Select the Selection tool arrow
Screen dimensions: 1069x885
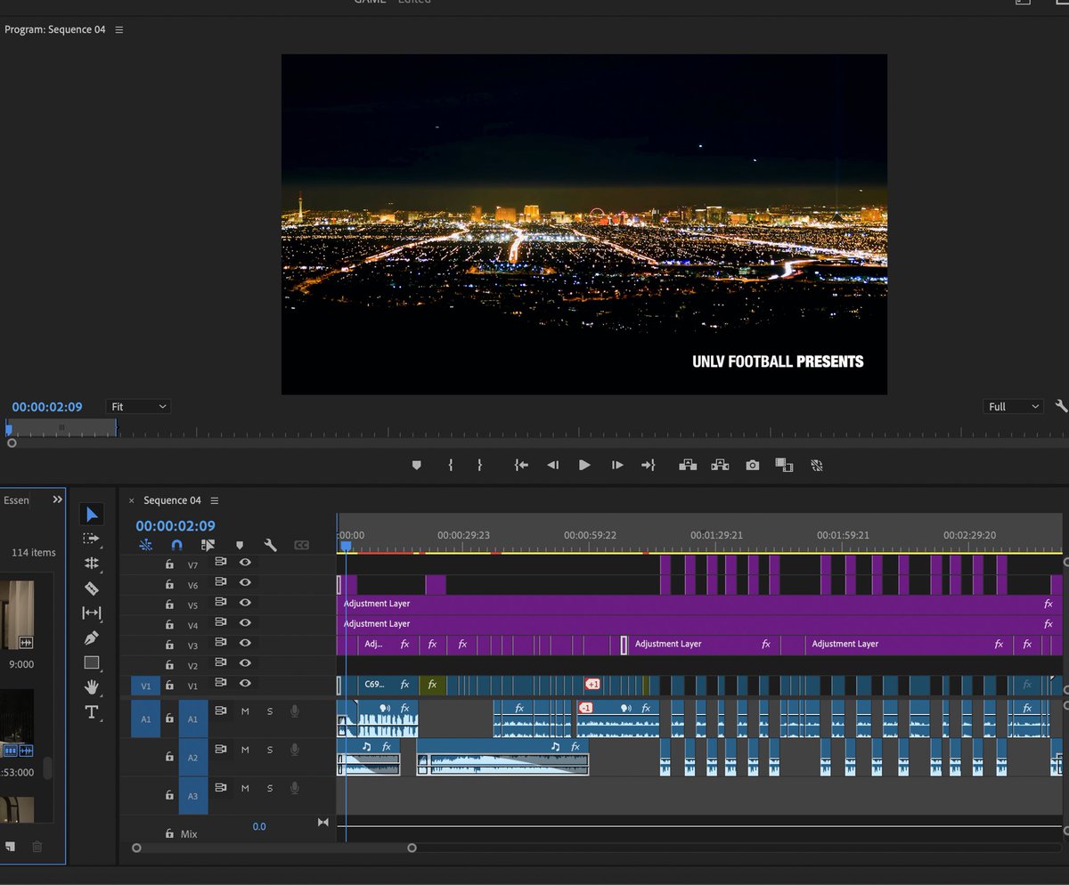[x=92, y=514]
